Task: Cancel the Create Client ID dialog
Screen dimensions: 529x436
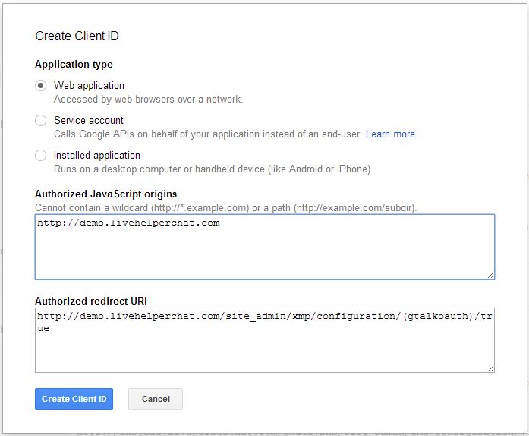Action: coord(156,399)
